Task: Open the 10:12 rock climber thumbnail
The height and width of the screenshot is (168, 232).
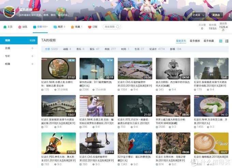Action: pyautogui.click(x=135, y=144)
